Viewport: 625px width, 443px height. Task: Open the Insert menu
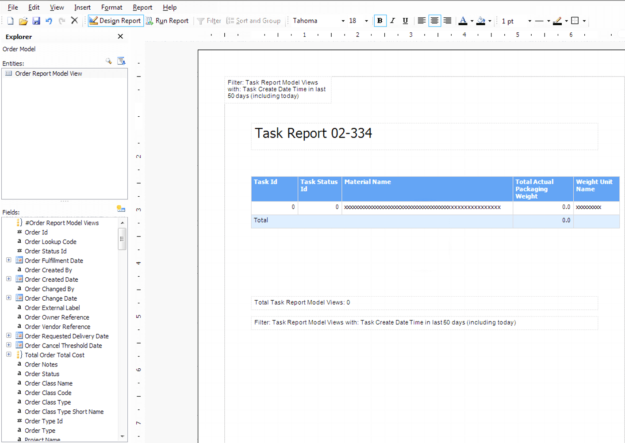[x=82, y=8]
